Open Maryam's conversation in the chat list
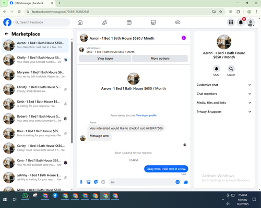Viewport: 261px width, 208px height. click(35, 75)
